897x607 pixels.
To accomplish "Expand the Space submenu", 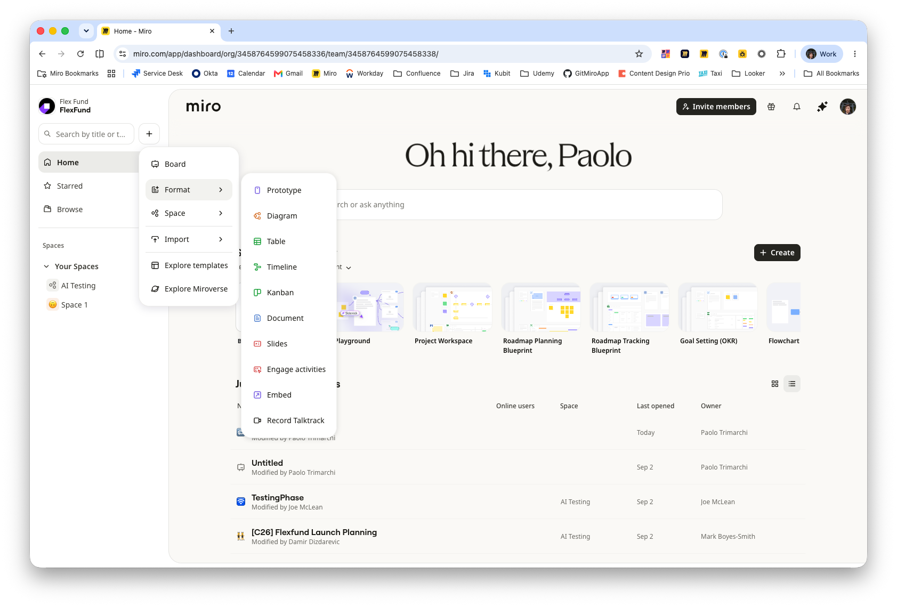I will click(x=189, y=213).
